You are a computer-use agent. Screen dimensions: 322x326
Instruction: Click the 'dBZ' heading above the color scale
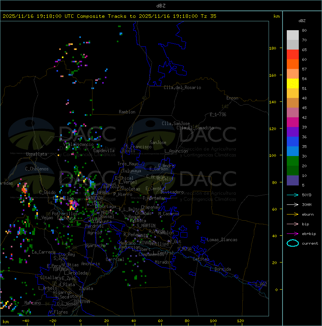click(302, 21)
